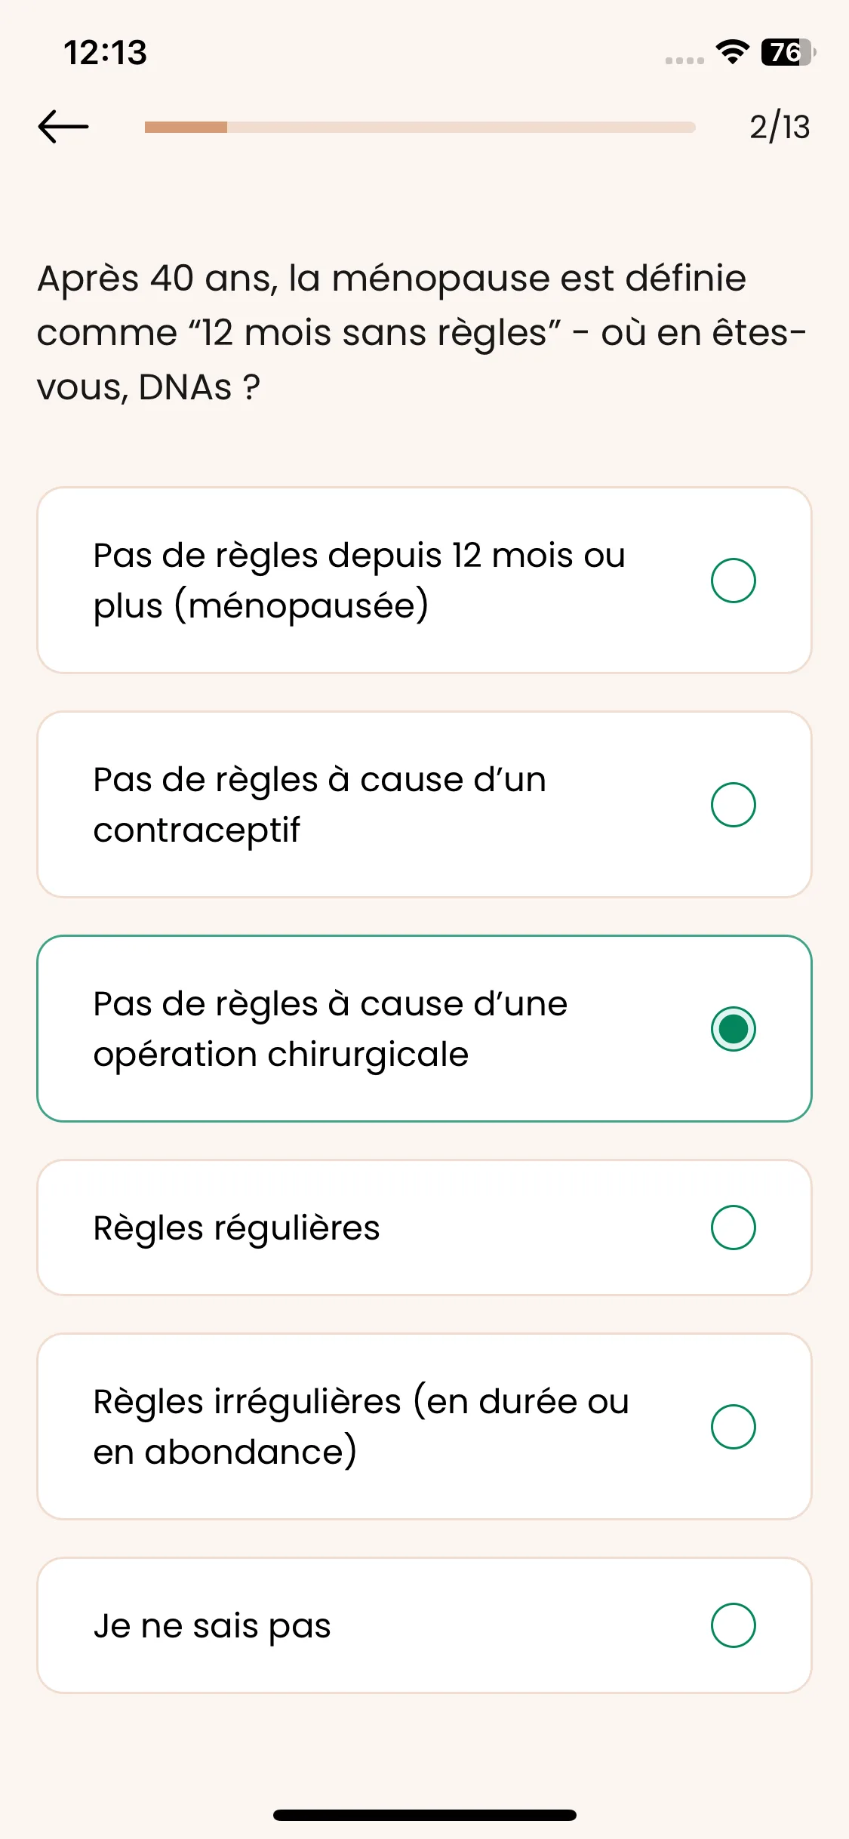Select radio for 'Pas de règles depuis 12 mois'
This screenshot has width=849, height=1839.
(x=733, y=581)
